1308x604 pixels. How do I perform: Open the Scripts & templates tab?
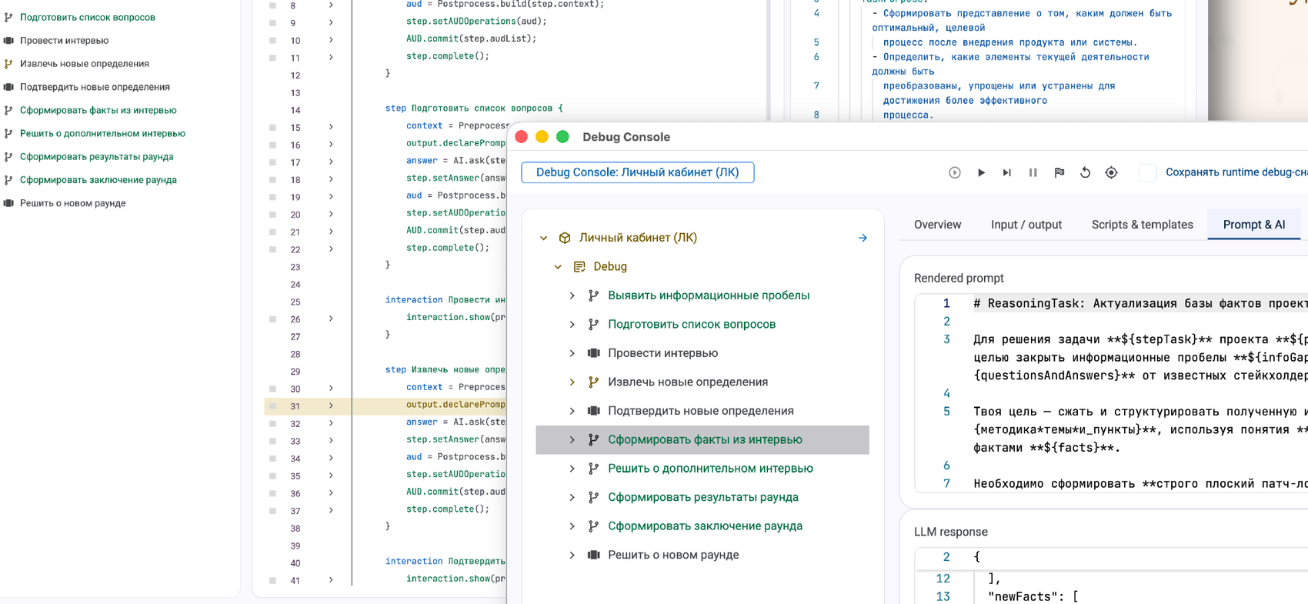click(x=1142, y=225)
